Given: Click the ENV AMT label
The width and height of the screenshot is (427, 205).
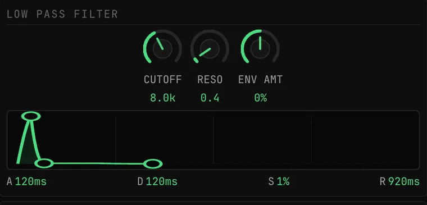Looking at the screenshot, I should 260,80.
